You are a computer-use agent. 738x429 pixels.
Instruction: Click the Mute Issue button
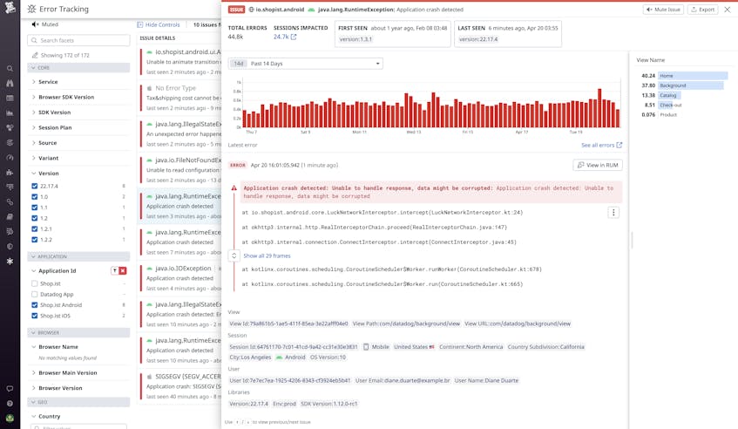(x=664, y=10)
